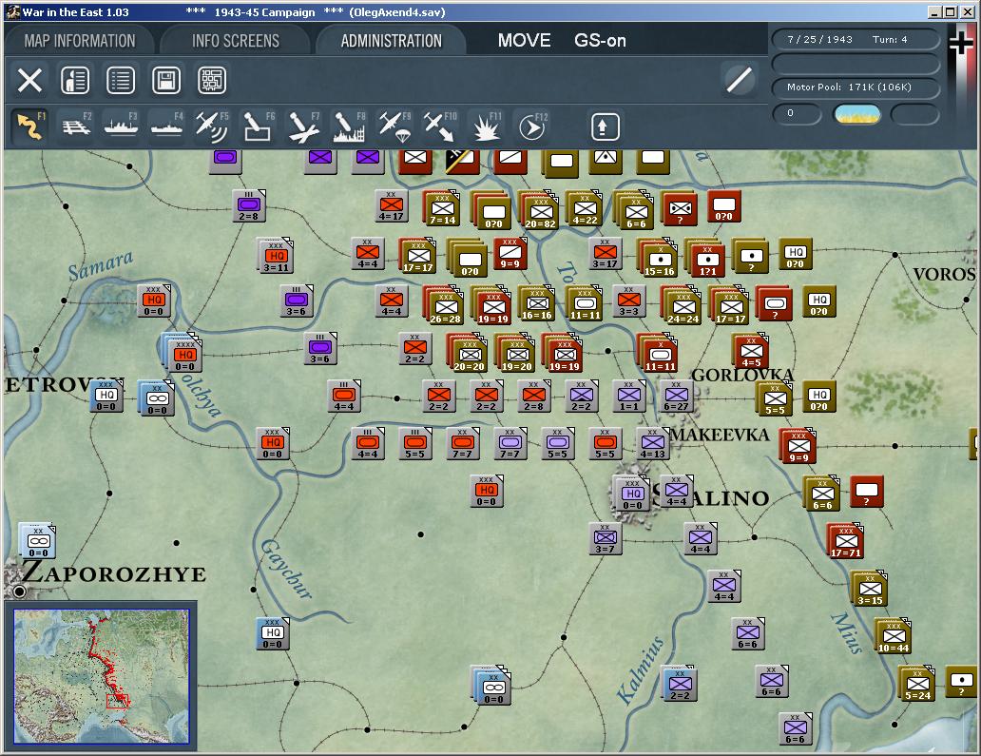This screenshot has width=981, height=756.
Task: Select the Soviet stack labeled 24=24
Action: tap(682, 306)
